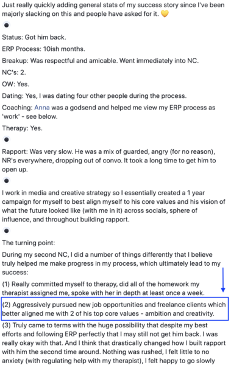
Task: Click the blue downward arrow annotation
Action: pos(223,280)
